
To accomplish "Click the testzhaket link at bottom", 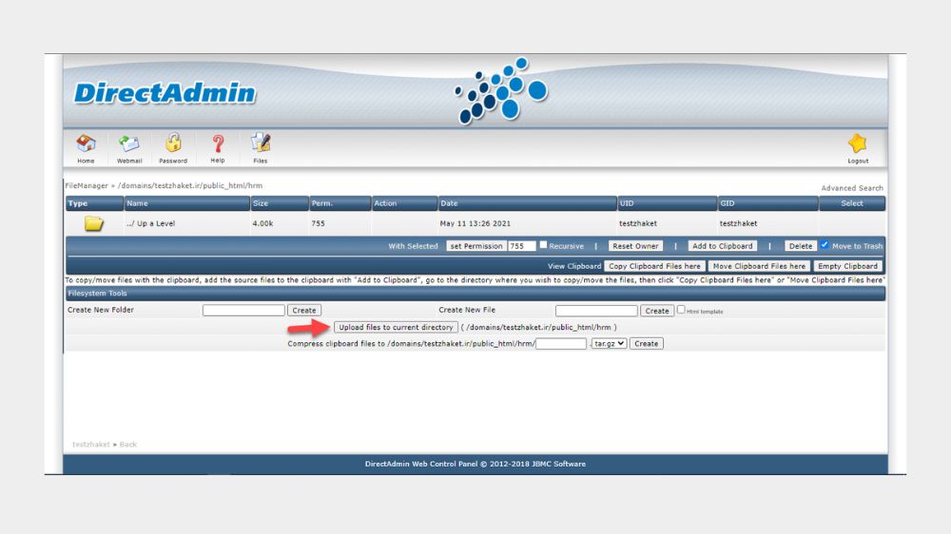I will point(91,445).
